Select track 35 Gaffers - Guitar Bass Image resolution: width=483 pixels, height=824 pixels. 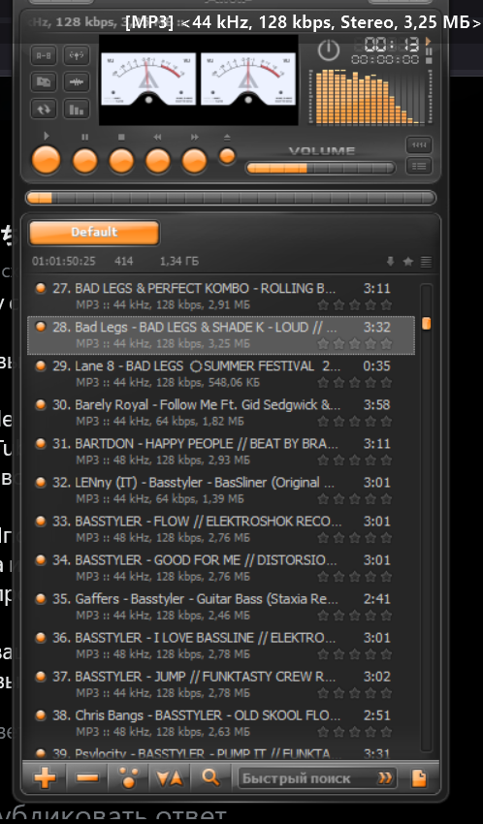[x=221, y=607]
